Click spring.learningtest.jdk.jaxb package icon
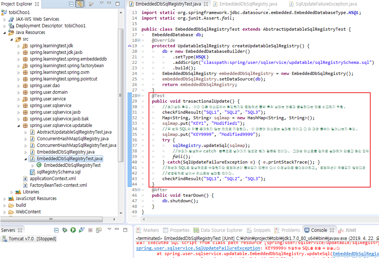This screenshot has width=379, height=258. click(25, 52)
